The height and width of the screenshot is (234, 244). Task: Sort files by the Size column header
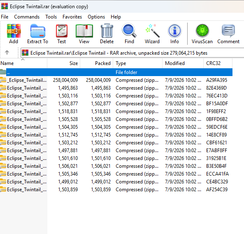point(64,63)
